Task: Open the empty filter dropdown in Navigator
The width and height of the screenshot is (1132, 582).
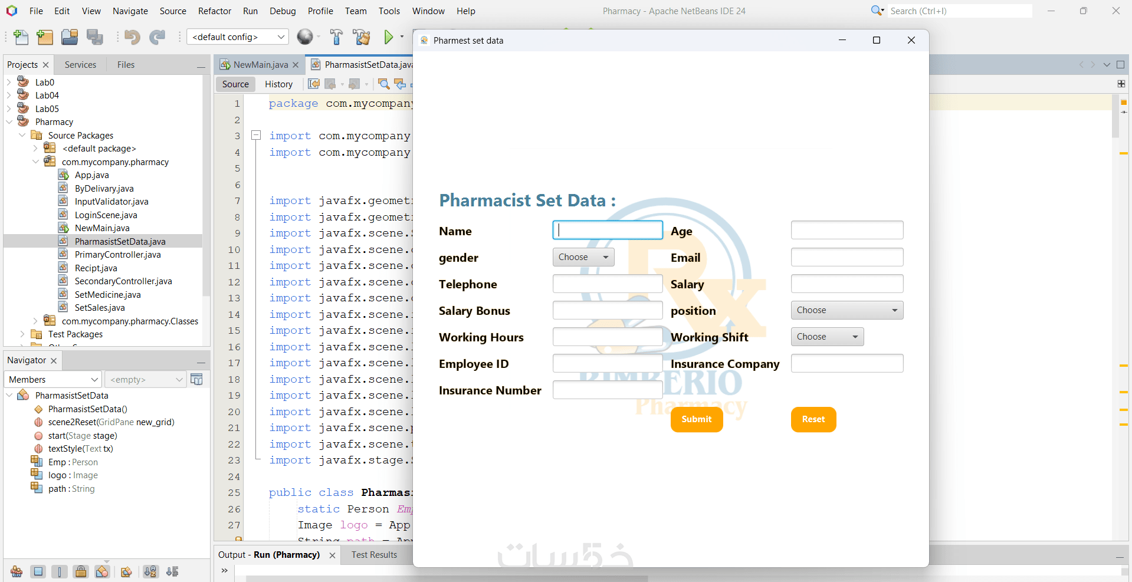Action: 146,379
